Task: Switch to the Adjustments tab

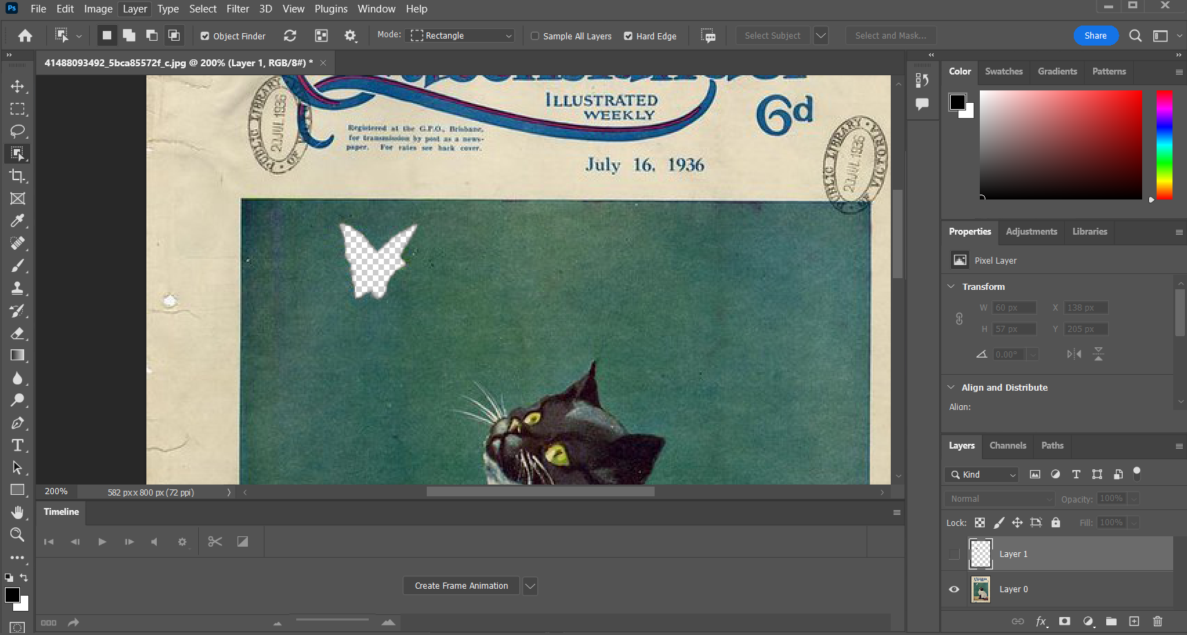Action: (x=1031, y=232)
